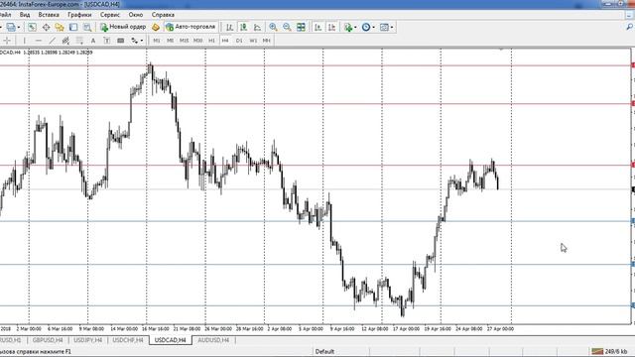Open the search magnifier icon at right
Screen dimensions: 635x357
pyautogui.click(x=630, y=27)
